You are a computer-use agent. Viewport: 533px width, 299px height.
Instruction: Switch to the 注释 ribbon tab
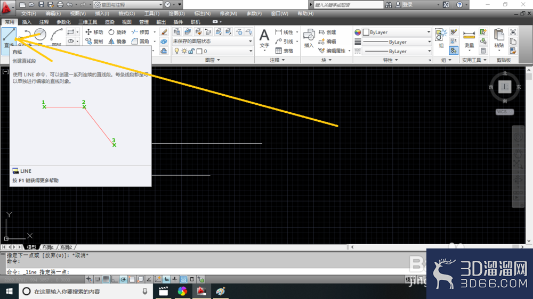point(44,22)
